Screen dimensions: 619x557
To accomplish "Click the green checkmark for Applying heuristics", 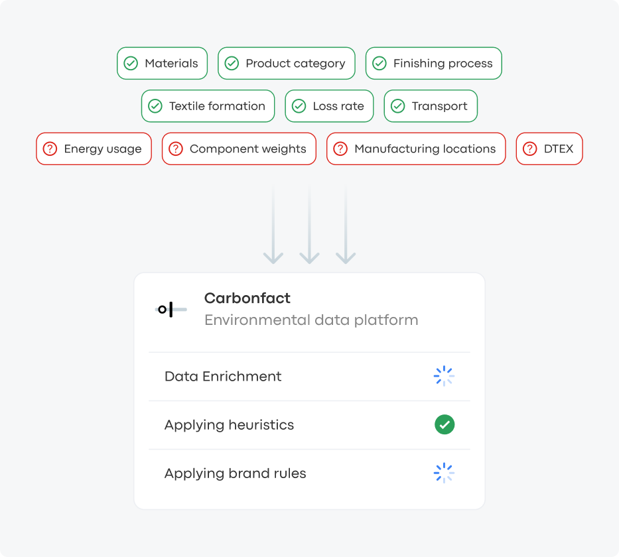I will [445, 424].
